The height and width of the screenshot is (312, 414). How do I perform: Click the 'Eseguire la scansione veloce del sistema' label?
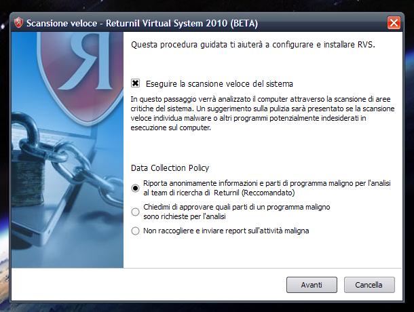pos(219,84)
